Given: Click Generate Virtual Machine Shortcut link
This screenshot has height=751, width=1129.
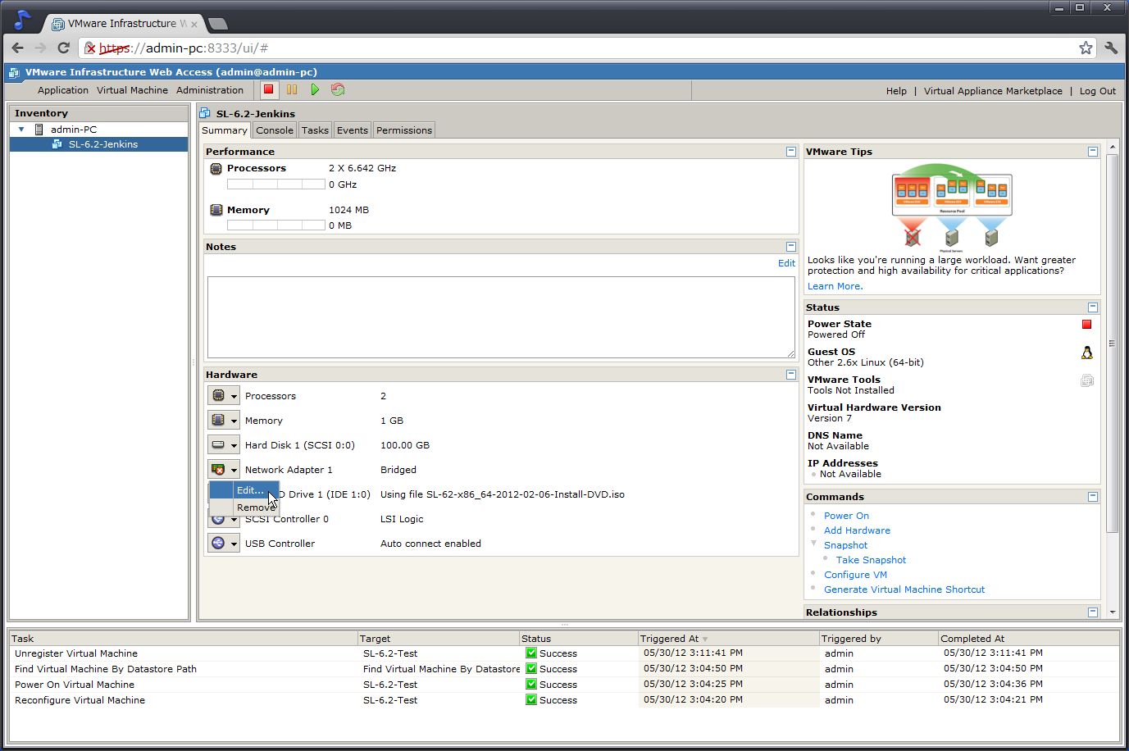Looking at the screenshot, I should (x=904, y=589).
